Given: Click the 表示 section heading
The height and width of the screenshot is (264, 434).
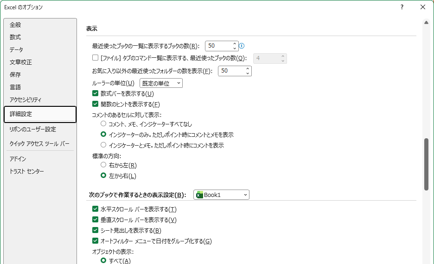Looking at the screenshot, I should pos(92,28).
